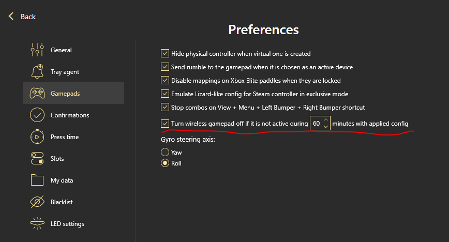
Task: Go back using the arrow chevron
Action: (11, 17)
